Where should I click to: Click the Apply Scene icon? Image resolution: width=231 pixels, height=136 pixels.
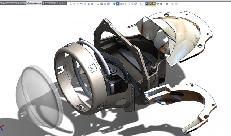(161, 4)
